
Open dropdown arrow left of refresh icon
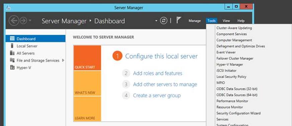click(x=156, y=21)
